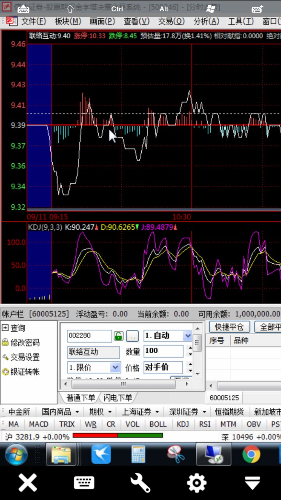This screenshot has width=281, height=500.
Task: Click the 数量 quantity field showing 100
Action: [164, 351]
